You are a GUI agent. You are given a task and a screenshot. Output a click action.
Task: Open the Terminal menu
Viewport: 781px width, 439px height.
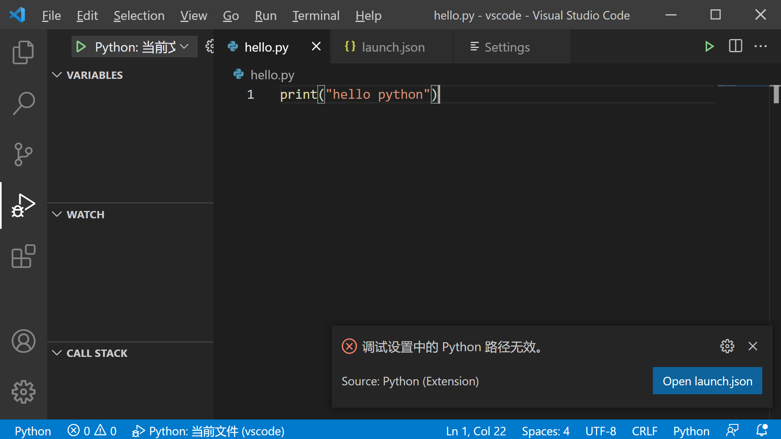coord(316,15)
